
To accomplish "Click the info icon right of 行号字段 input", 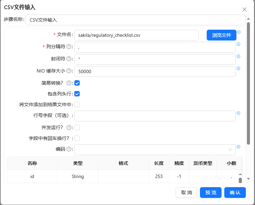I will pyautogui.click(x=238, y=113).
